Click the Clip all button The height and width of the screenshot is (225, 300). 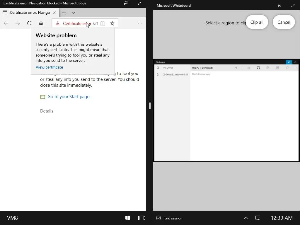tap(257, 22)
